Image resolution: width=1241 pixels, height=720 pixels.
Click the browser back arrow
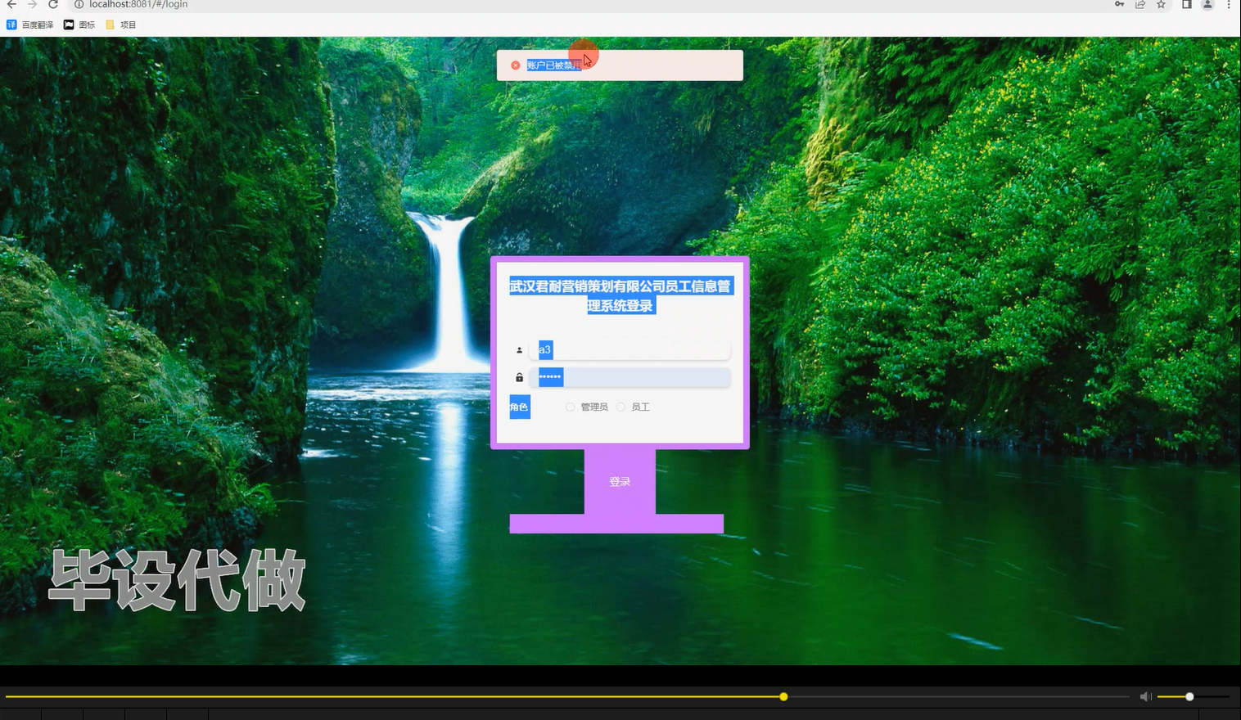11,4
